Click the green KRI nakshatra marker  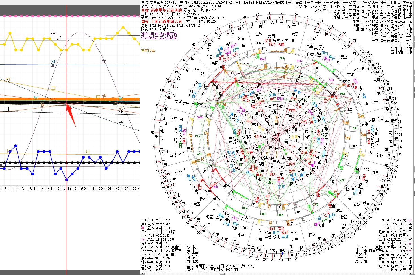[x=355, y=128]
